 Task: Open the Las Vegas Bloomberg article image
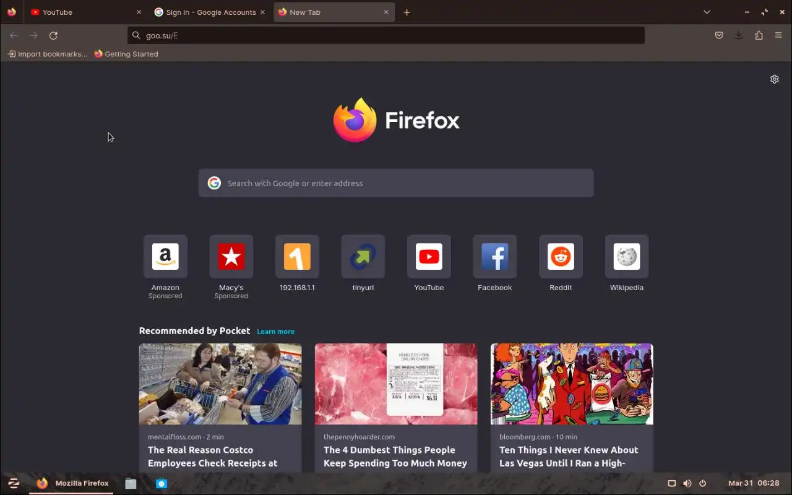pyautogui.click(x=572, y=384)
